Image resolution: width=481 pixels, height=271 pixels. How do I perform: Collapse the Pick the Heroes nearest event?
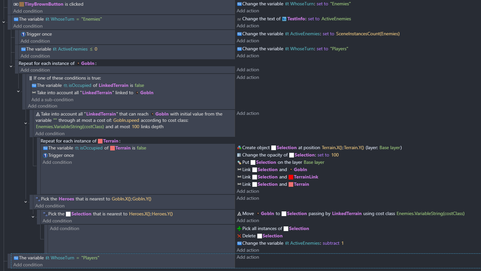[26, 202]
